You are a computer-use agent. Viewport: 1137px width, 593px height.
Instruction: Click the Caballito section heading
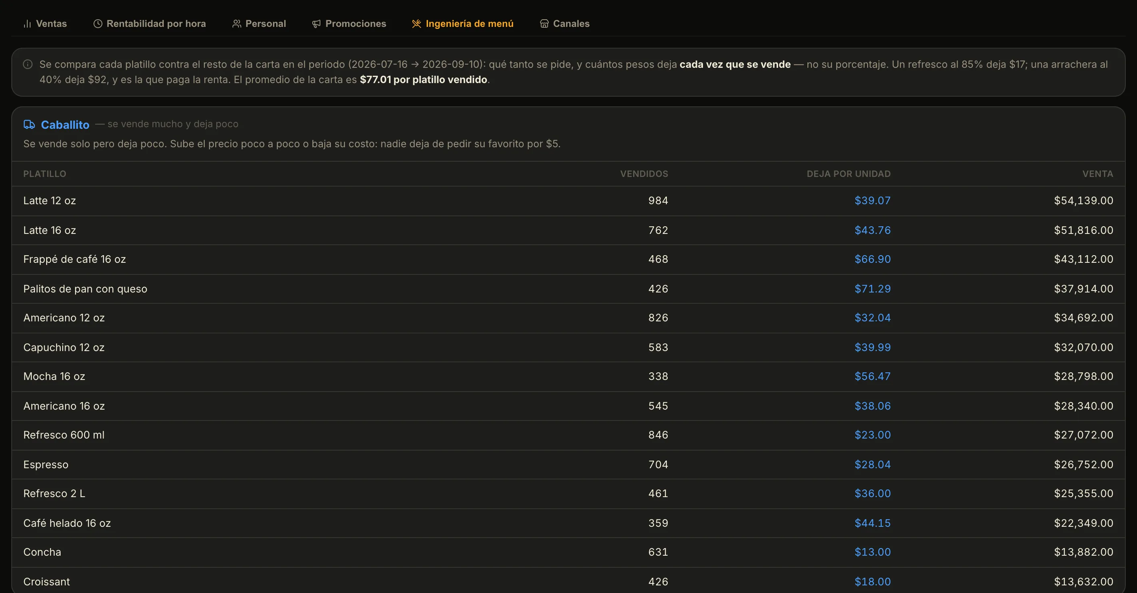[x=65, y=125]
